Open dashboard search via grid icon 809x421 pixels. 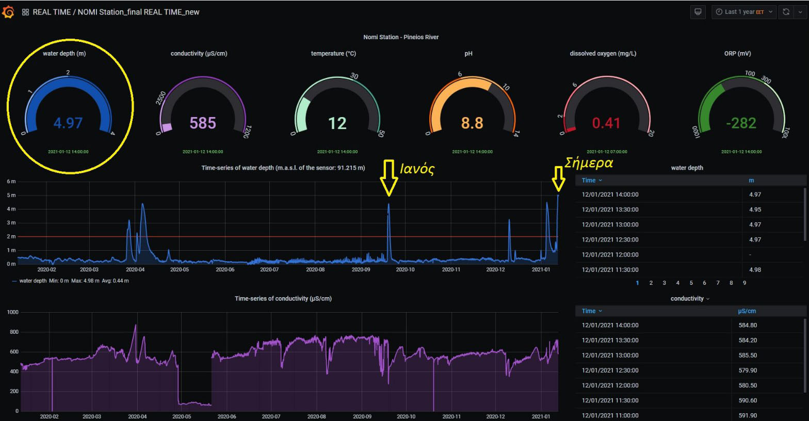point(25,12)
